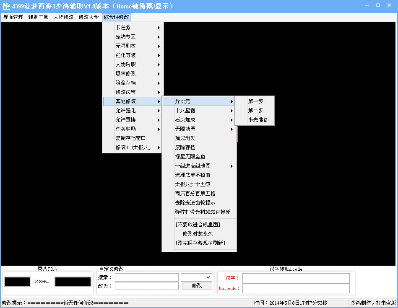Viewport: 398px width, 308px height.
Task: Click the 改为 input field
Action: (147, 286)
